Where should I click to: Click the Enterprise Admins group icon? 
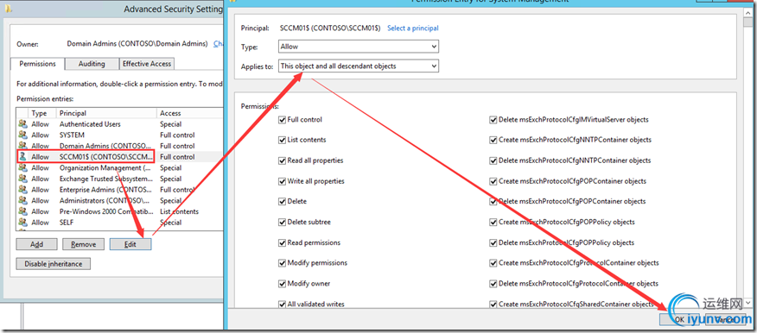pos(22,190)
